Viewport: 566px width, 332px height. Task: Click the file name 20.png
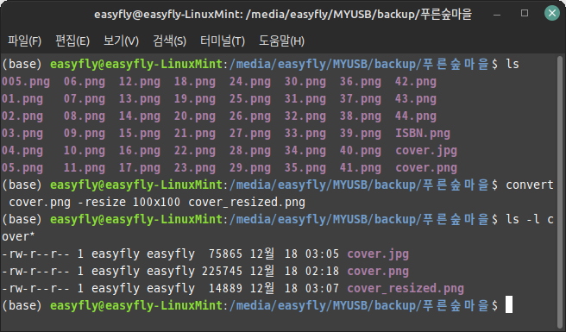pyautogui.click(x=195, y=116)
